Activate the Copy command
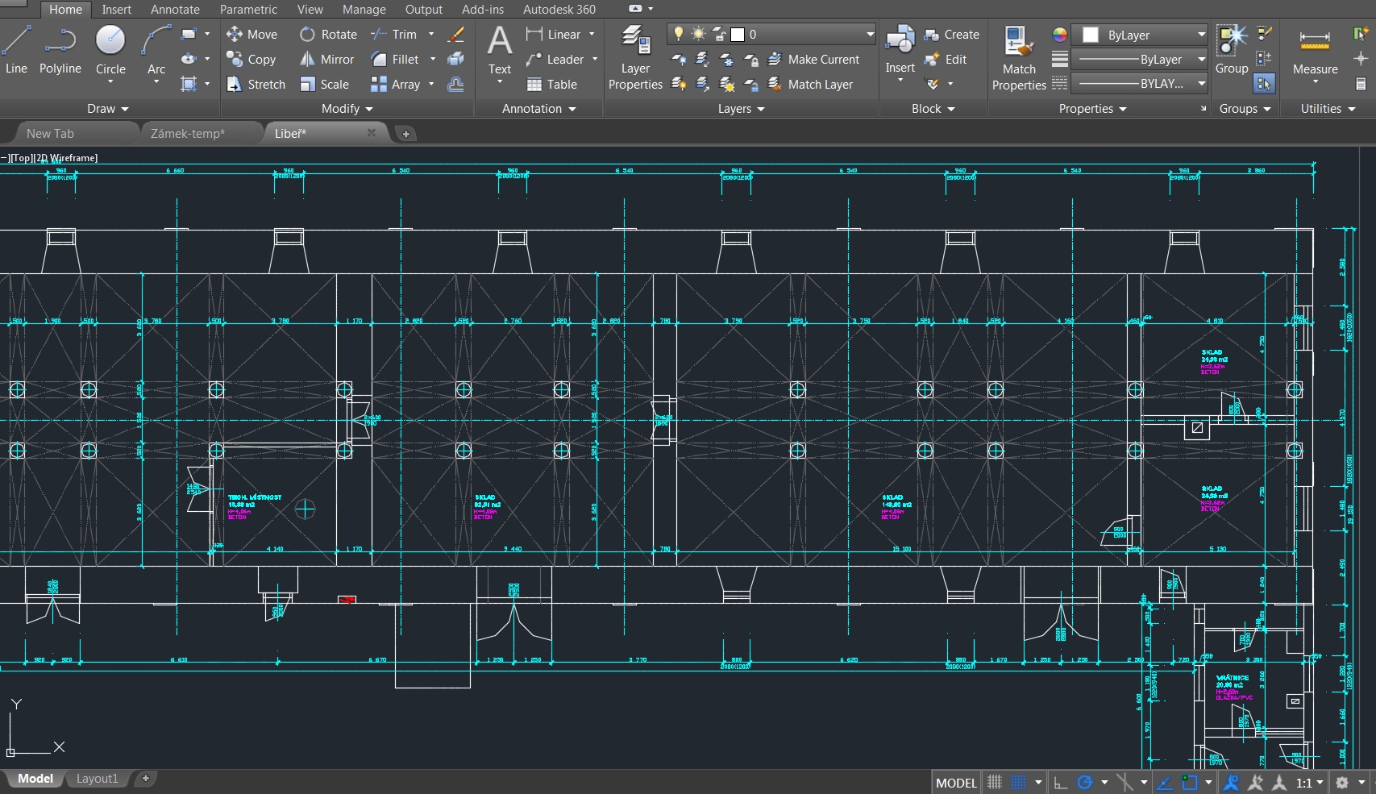1376x794 pixels. (x=252, y=59)
